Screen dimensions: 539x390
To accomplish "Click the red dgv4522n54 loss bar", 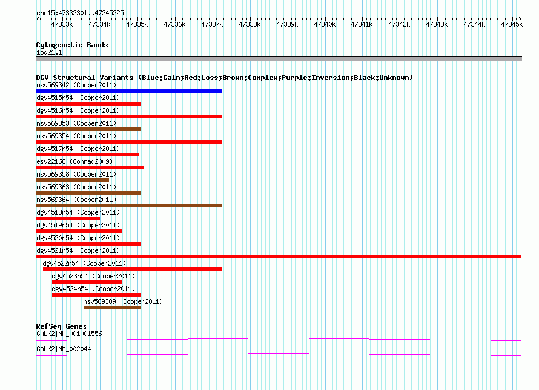I will (x=133, y=269).
